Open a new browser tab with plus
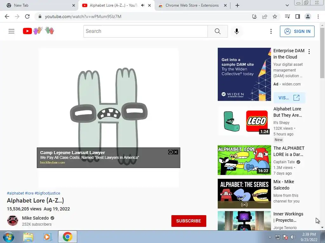The width and height of the screenshot is (325, 243). pyautogui.click(x=237, y=5)
